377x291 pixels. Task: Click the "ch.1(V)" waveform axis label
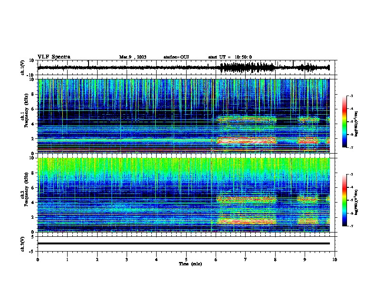point(23,68)
